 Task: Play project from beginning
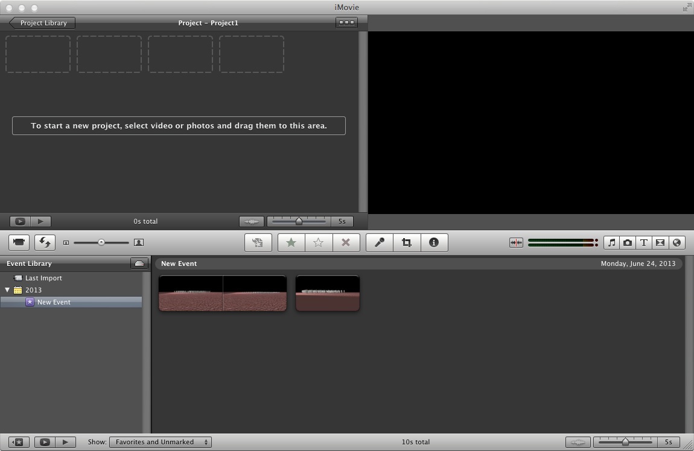pyautogui.click(x=40, y=221)
